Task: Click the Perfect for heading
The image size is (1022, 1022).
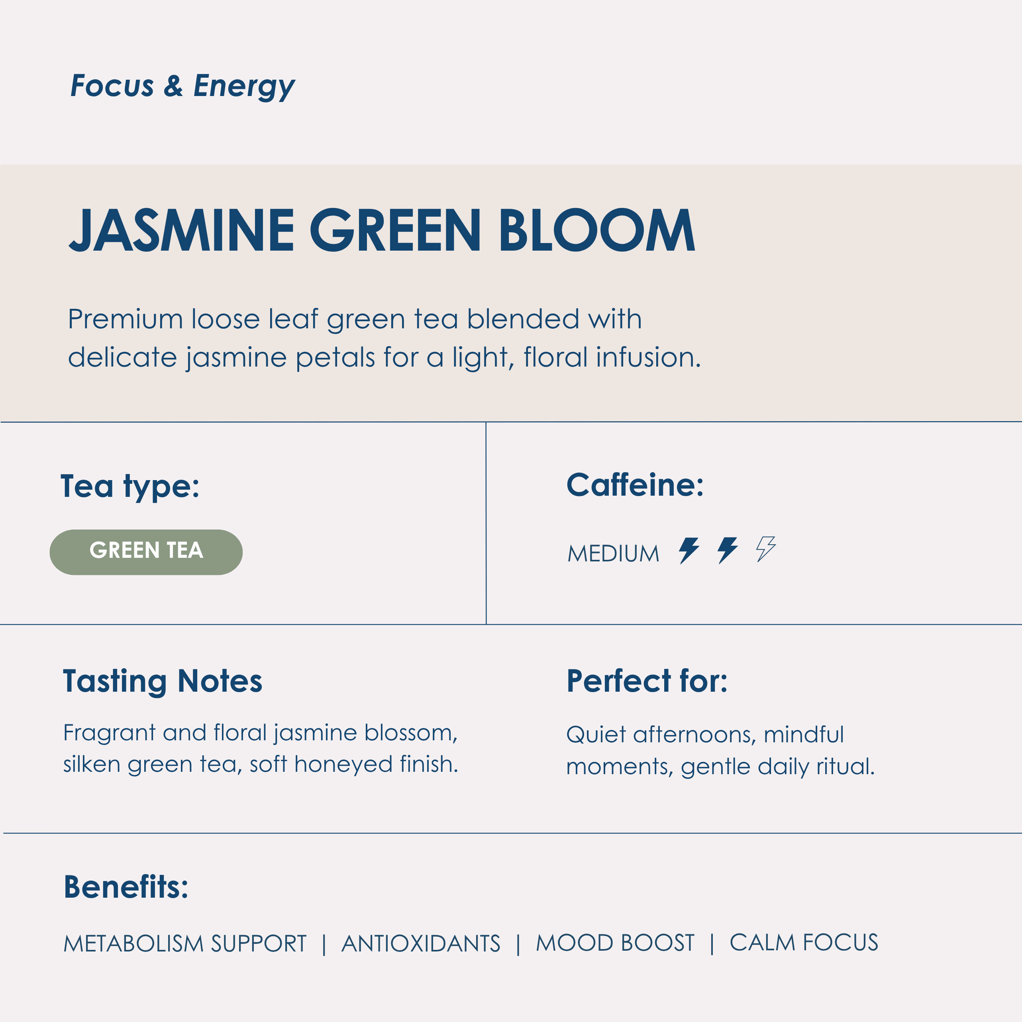Action: [x=646, y=681]
